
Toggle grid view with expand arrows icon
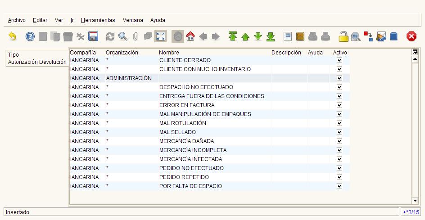point(161,36)
